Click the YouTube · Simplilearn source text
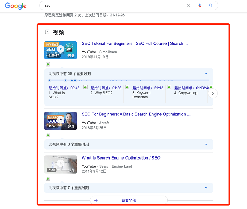This screenshot has height=209, width=247. click(x=99, y=52)
